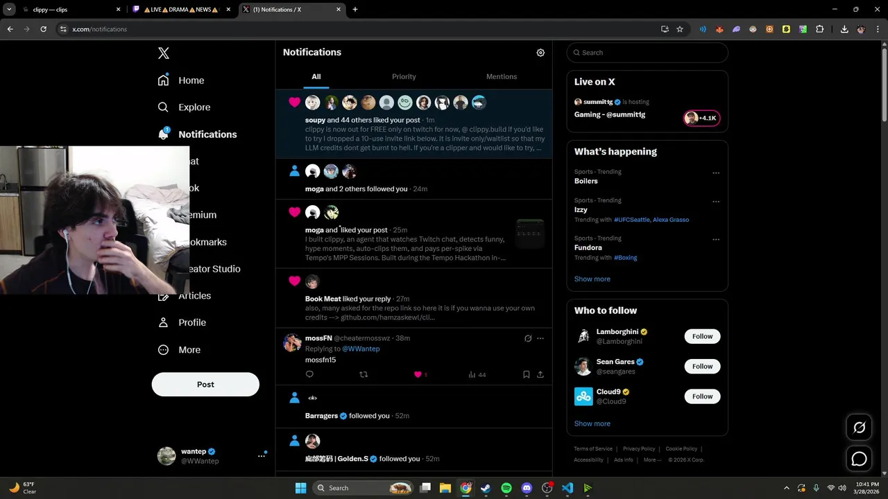Image resolution: width=888 pixels, height=499 pixels.
Task: Reply to the mossFN post
Action: (309, 374)
